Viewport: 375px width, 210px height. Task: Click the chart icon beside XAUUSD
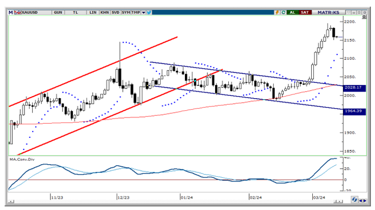(x=16, y=12)
